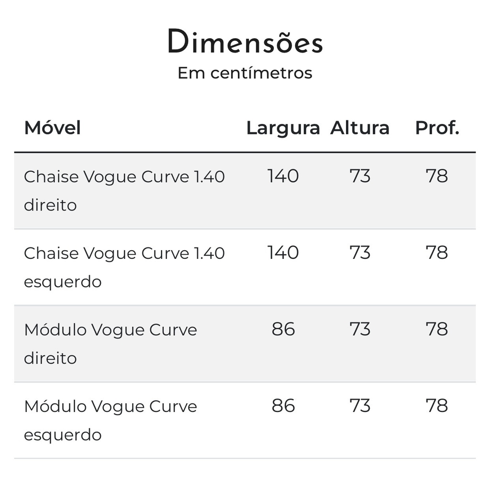The image size is (490, 500).
Task: Click Módulo Vogue Curve direito row name
Action: [x=111, y=344]
